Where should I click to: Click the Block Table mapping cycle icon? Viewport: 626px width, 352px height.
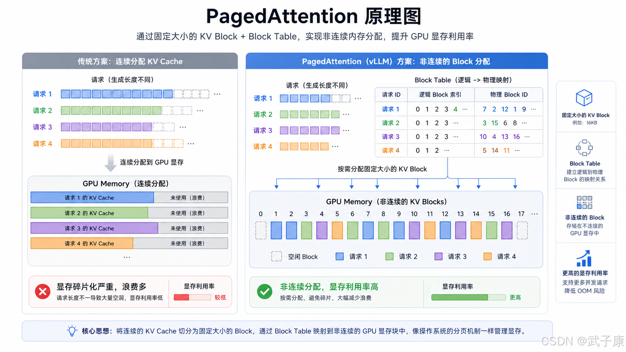coord(584,148)
